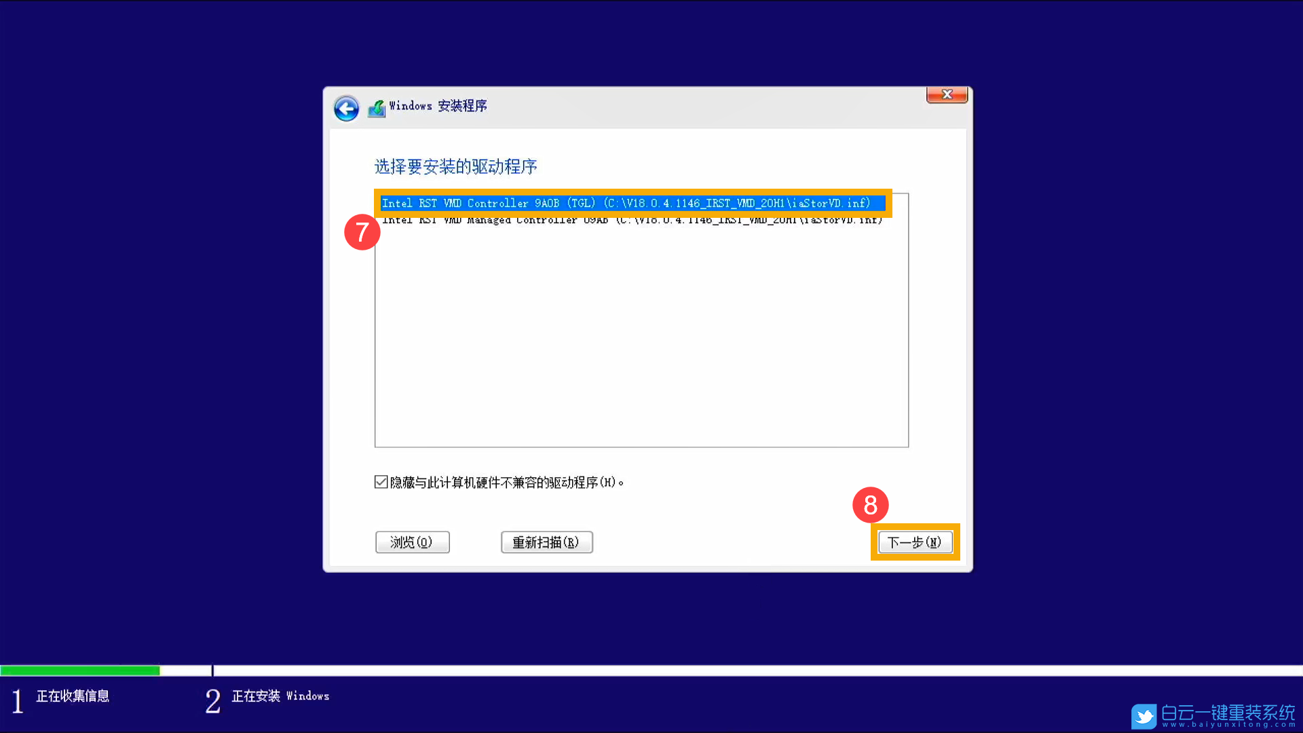1303x733 pixels.
Task: Click the Twitter bird logo at bottom right
Action: [x=1144, y=716]
